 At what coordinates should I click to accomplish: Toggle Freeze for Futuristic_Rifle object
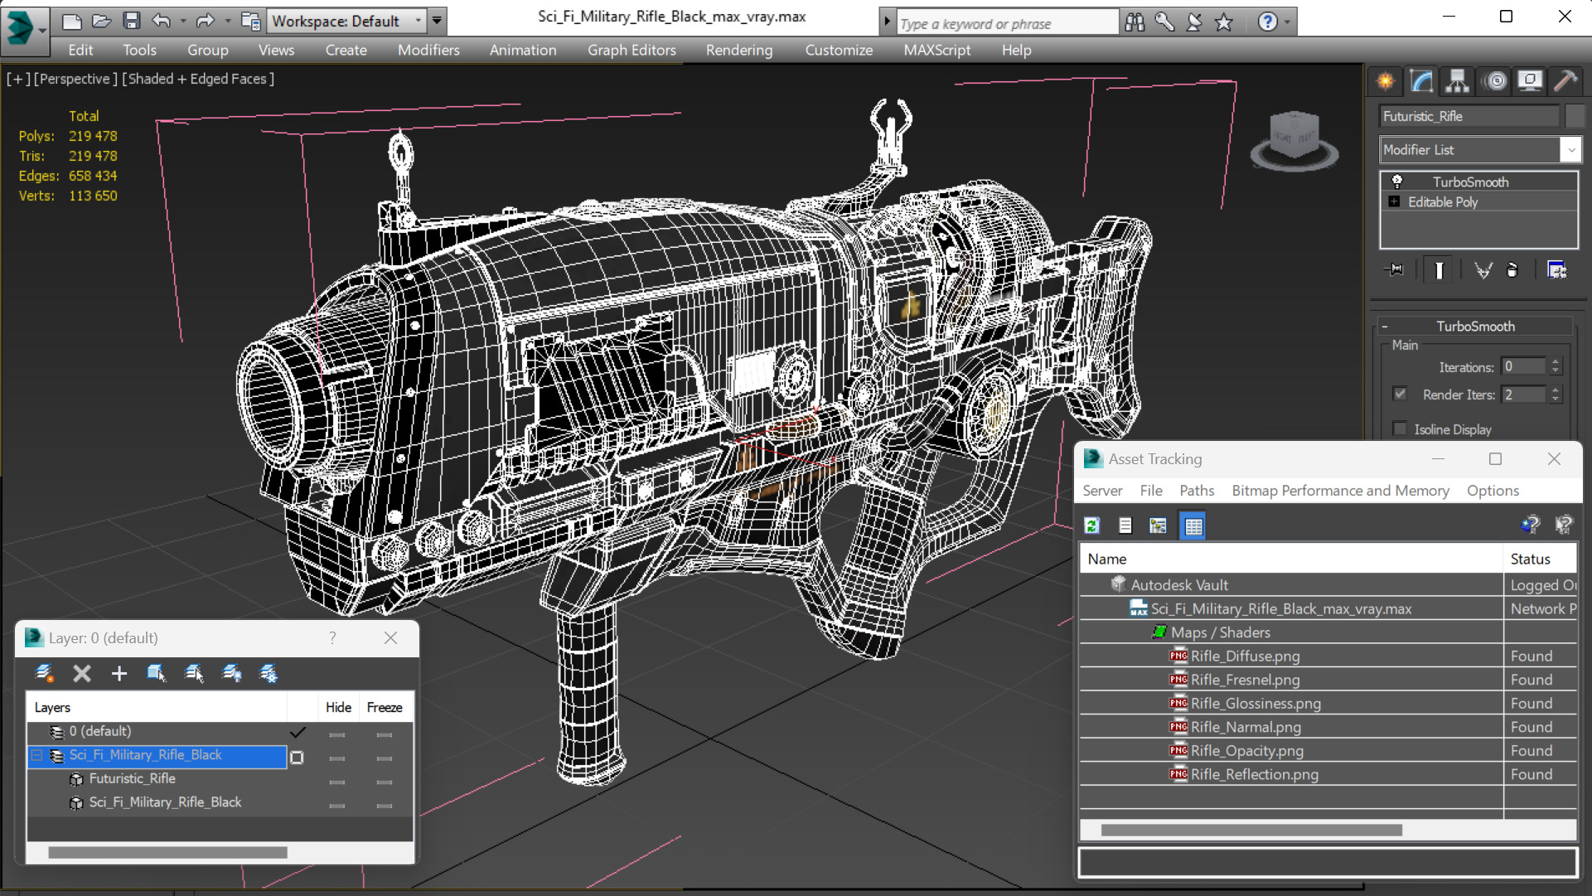point(384,781)
